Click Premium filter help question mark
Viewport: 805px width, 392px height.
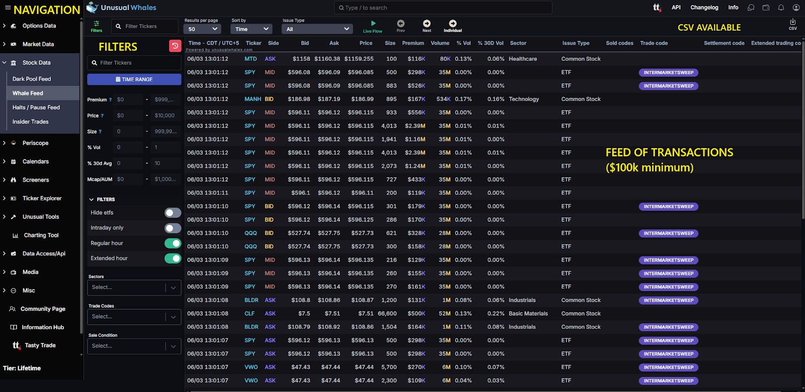pyautogui.click(x=110, y=100)
